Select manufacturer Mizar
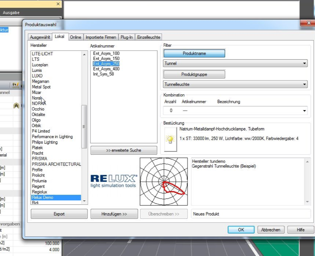 point(37,92)
